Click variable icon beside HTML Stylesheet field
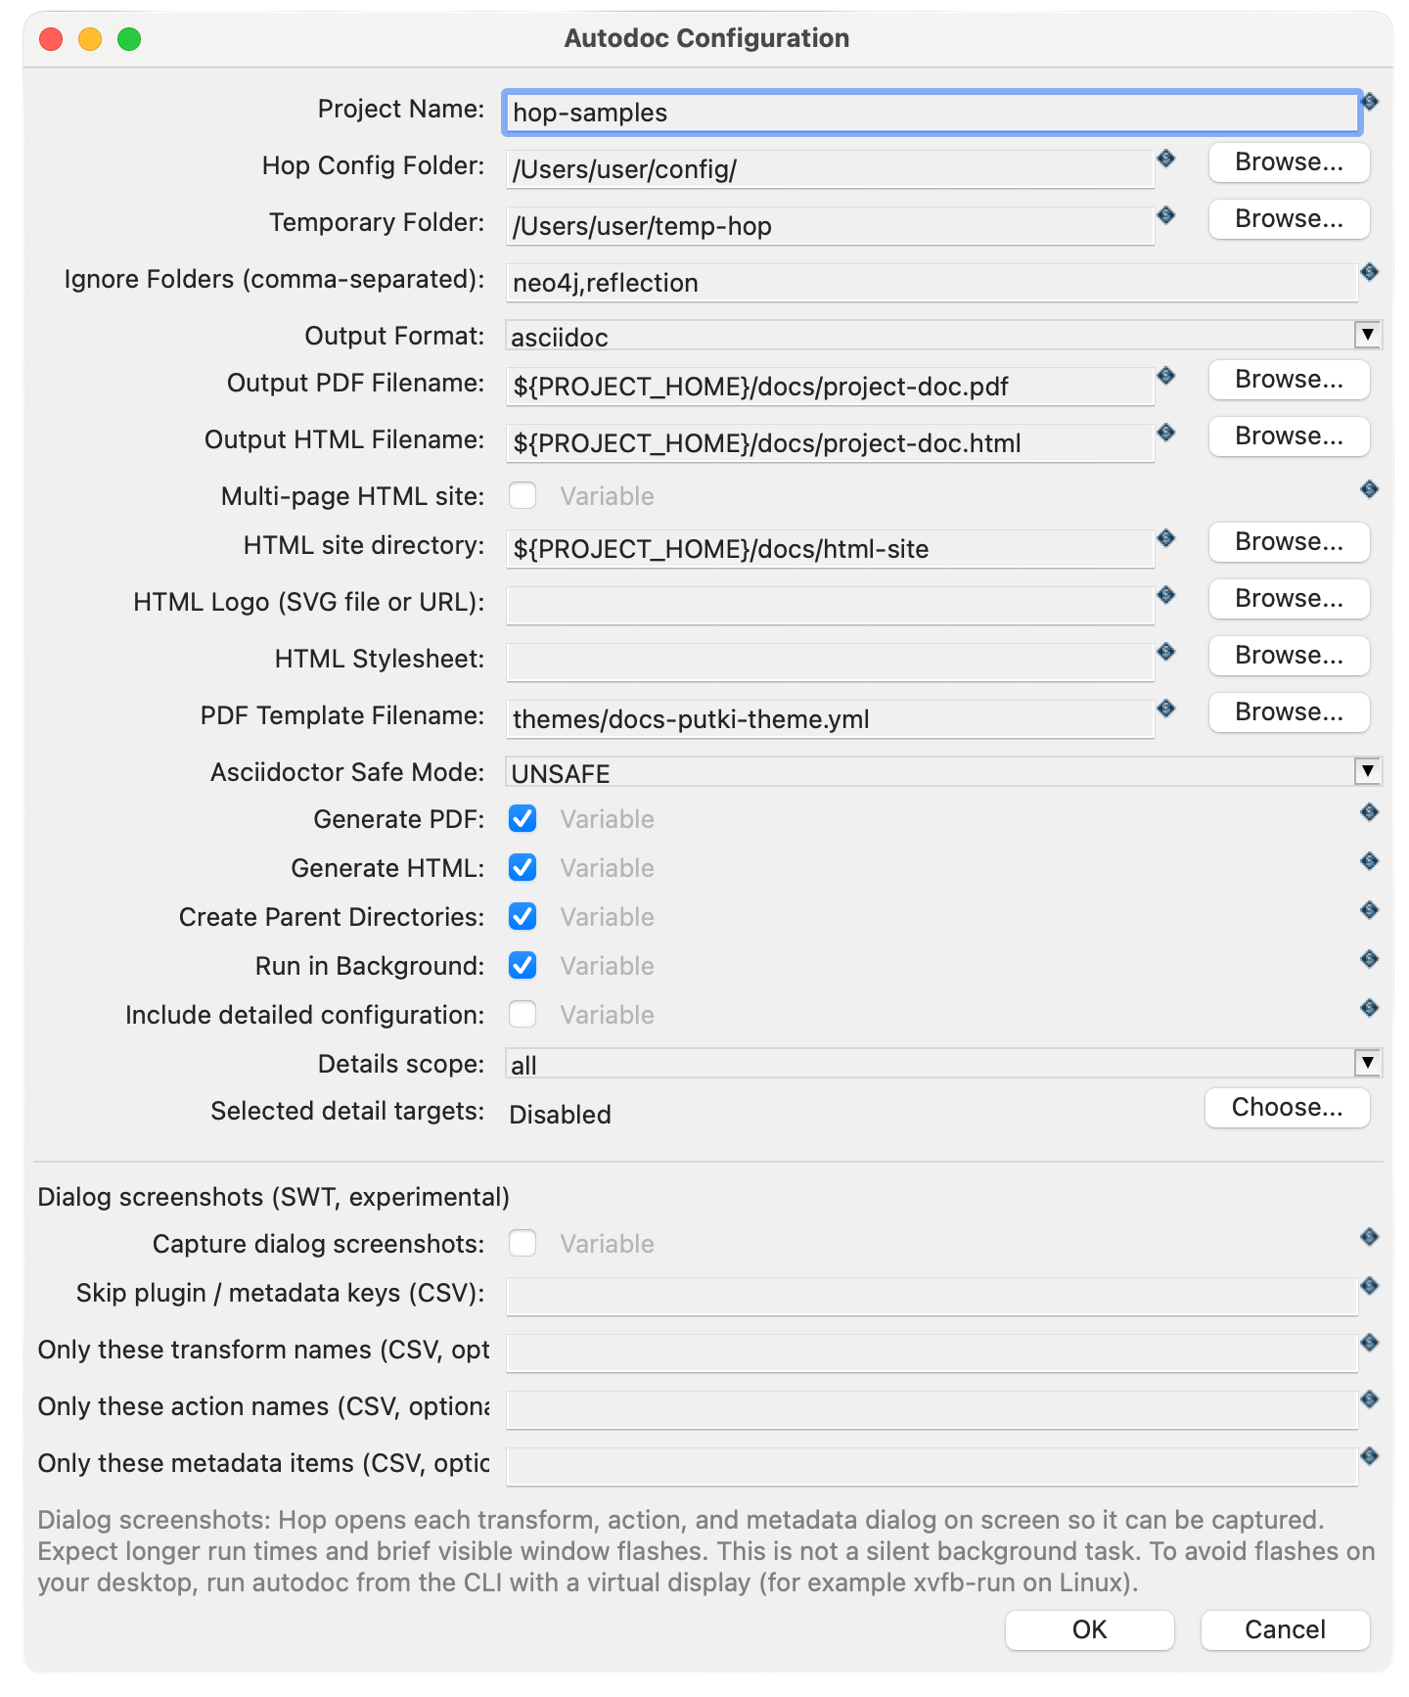The height and width of the screenshot is (1697, 1409). pos(1166,652)
